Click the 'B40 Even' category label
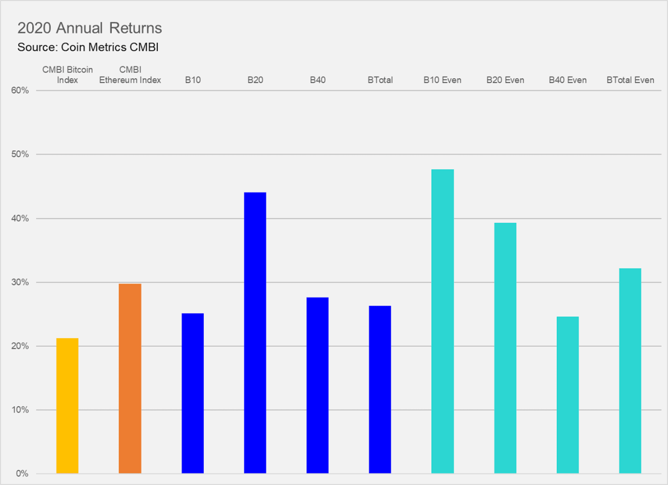 [568, 80]
